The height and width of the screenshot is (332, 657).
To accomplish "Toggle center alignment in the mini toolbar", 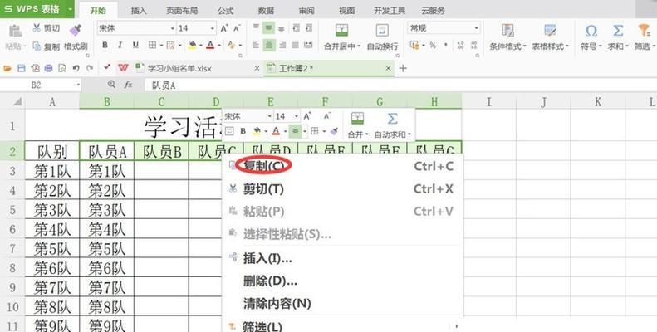I will 296,131.
